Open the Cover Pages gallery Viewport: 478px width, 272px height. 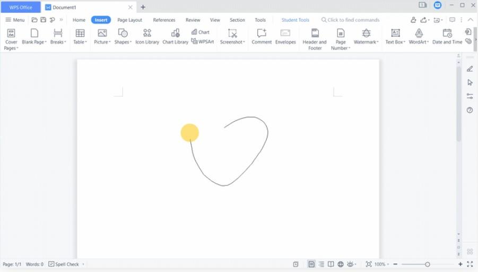coord(11,39)
